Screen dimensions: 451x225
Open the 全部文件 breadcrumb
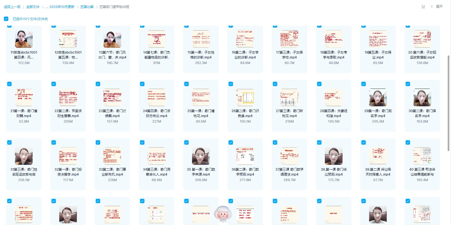(33, 7)
